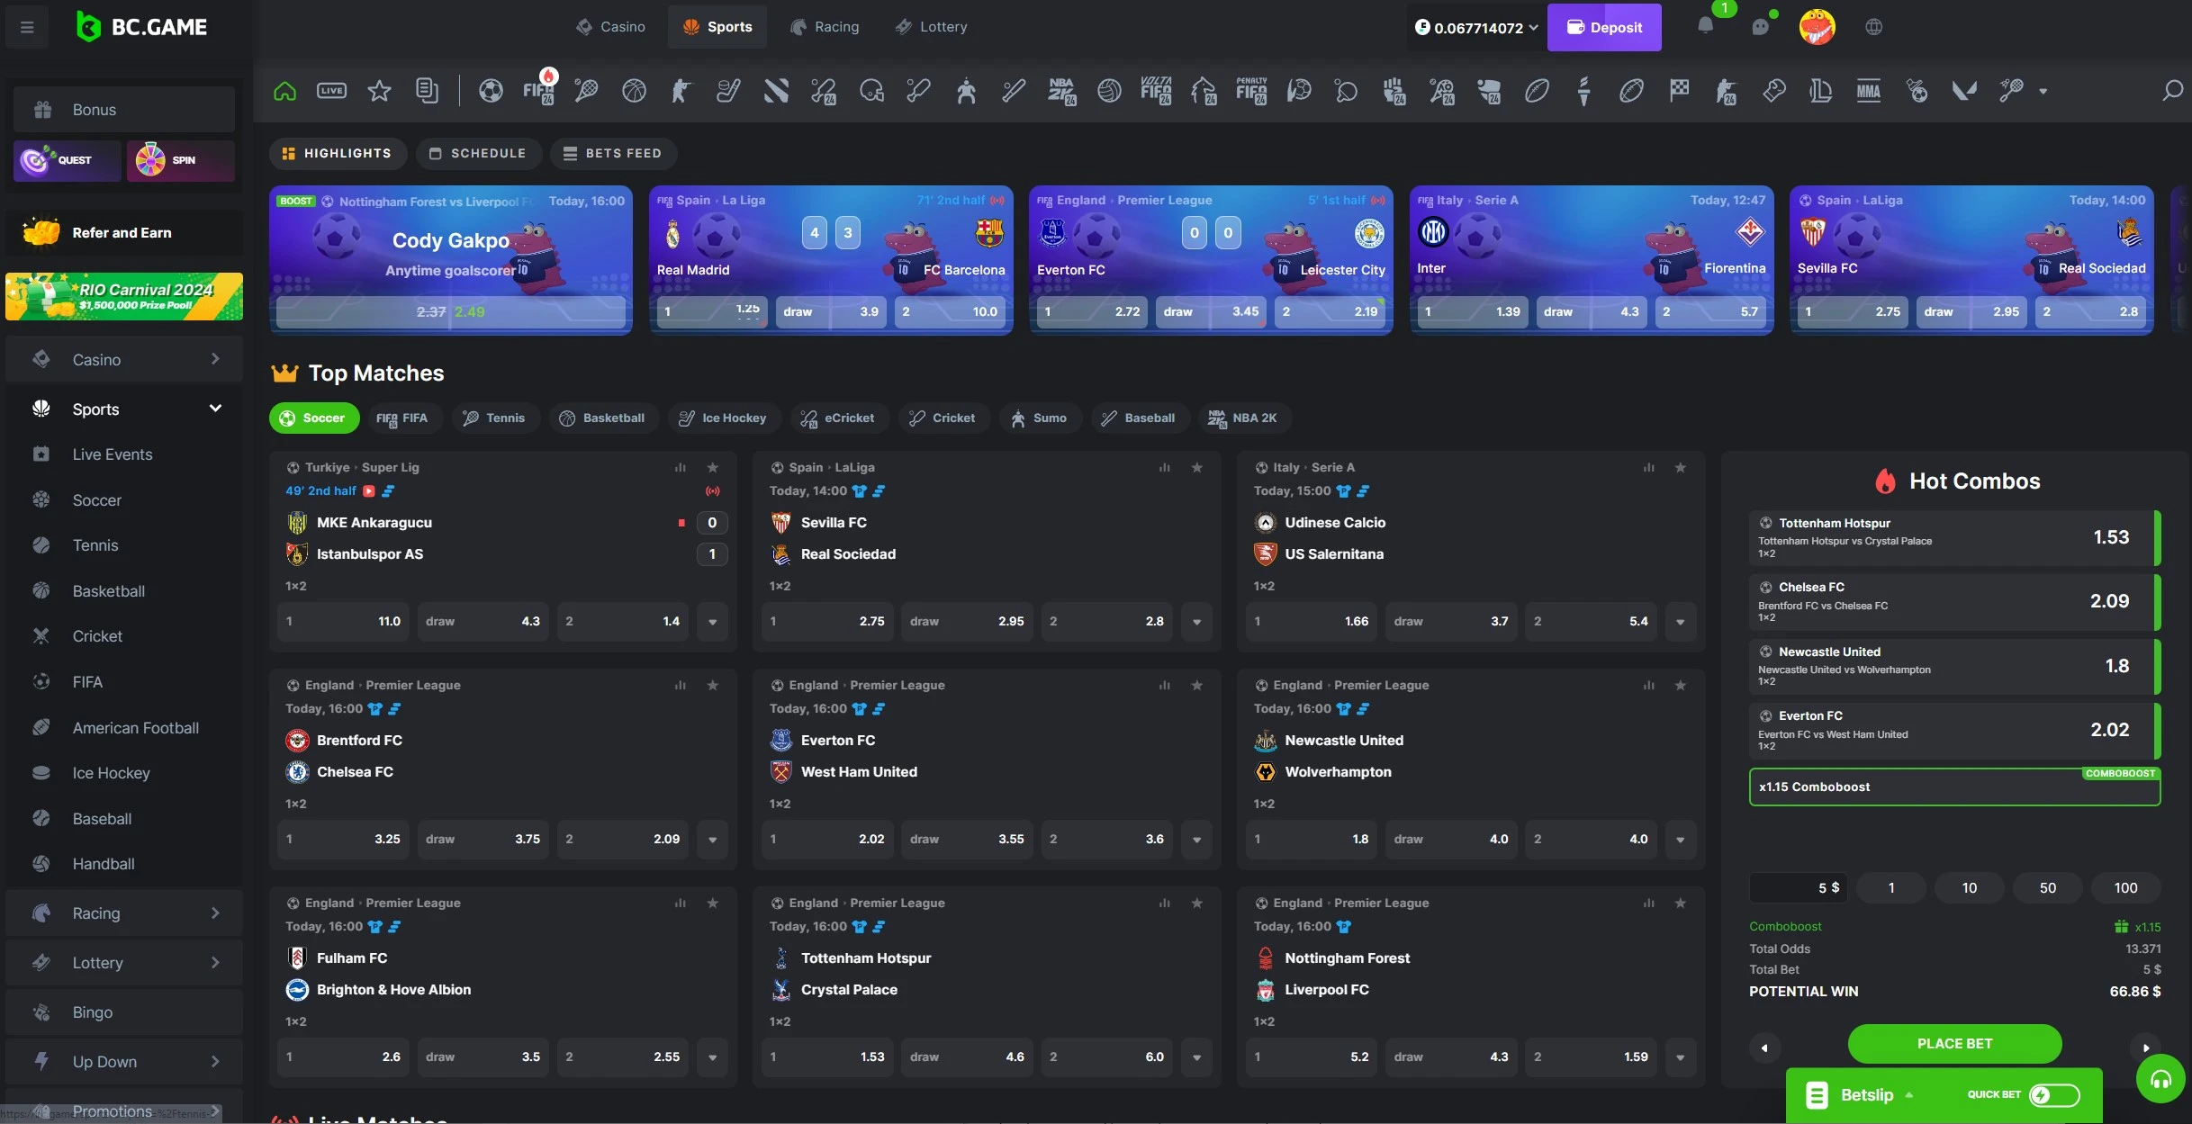Open SPIN wheel tile
Screen dimensions: 2192x1124
(x=180, y=160)
